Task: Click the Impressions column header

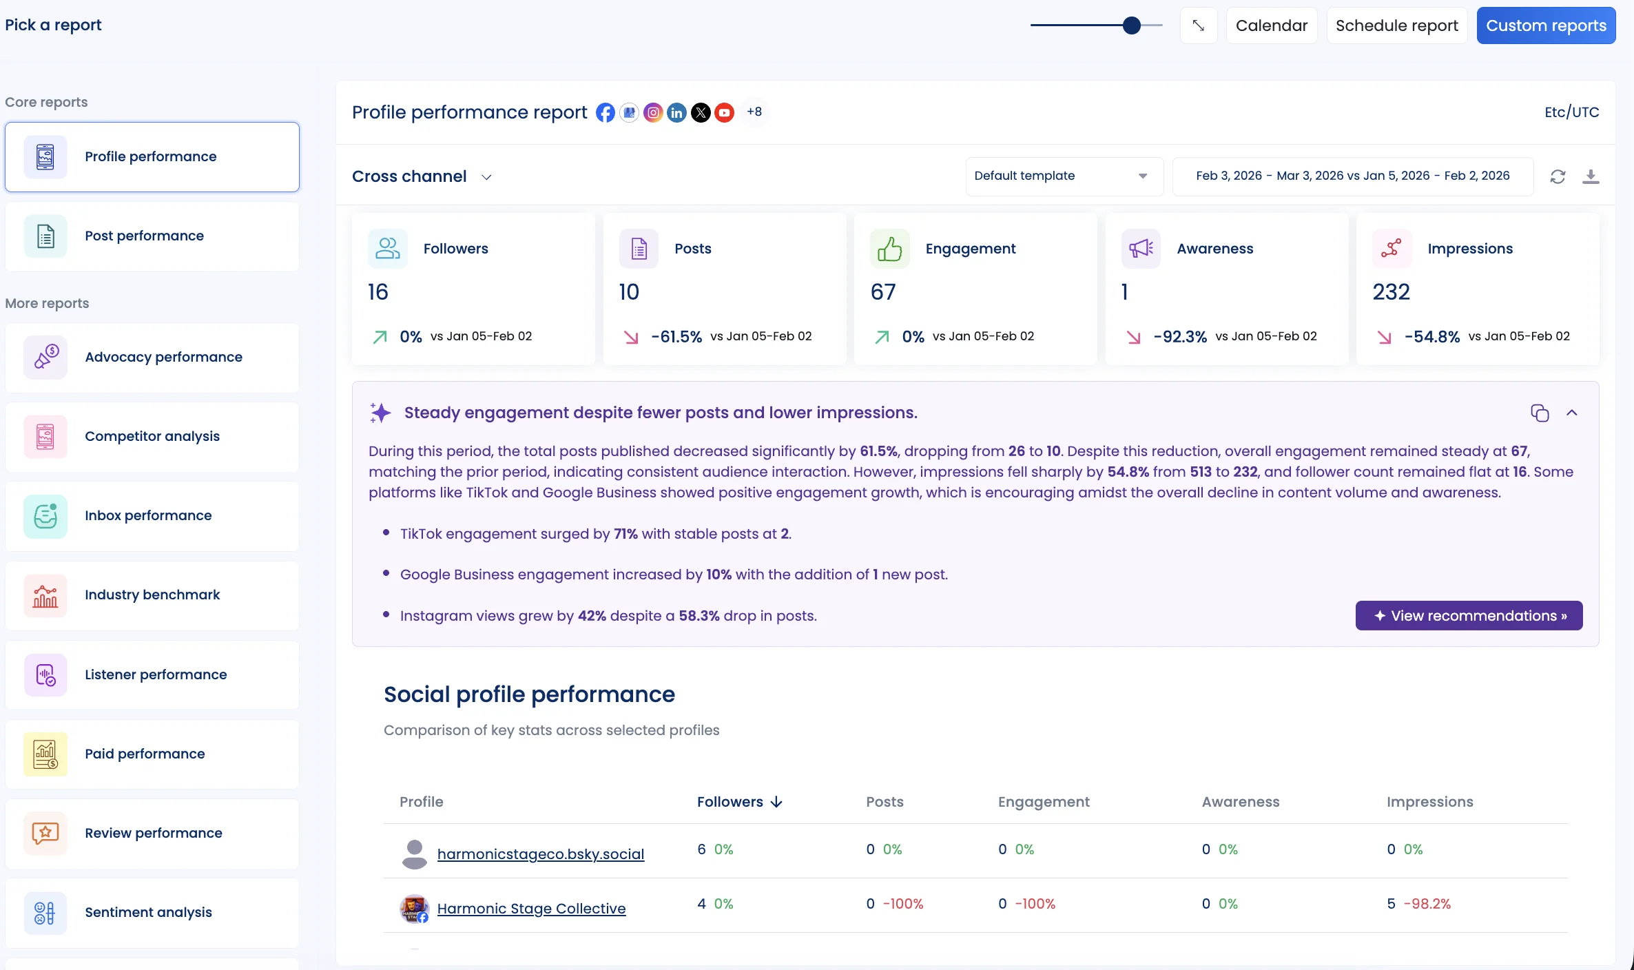Action: 1429,802
